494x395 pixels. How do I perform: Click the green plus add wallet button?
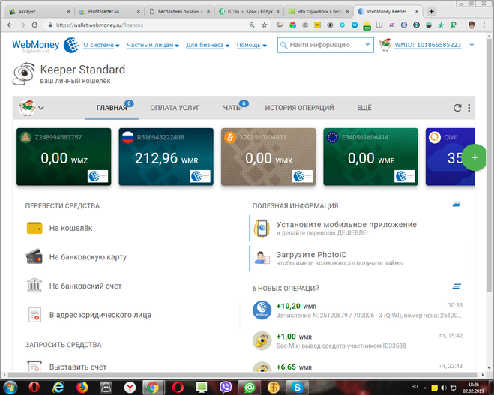pyautogui.click(x=473, y=157)
